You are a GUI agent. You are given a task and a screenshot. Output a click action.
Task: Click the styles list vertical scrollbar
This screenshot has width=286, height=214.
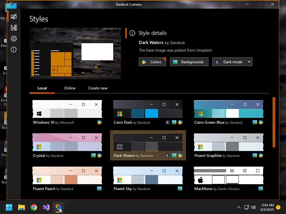(x=274, y=122)
